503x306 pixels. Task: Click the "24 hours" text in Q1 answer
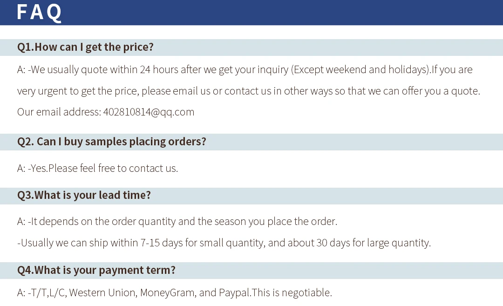point(159,70)
